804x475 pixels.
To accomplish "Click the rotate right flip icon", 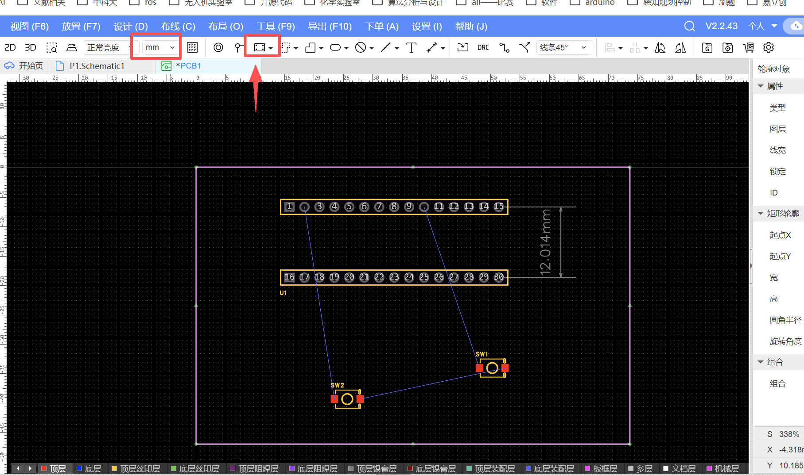I will (x=680, y=47).
